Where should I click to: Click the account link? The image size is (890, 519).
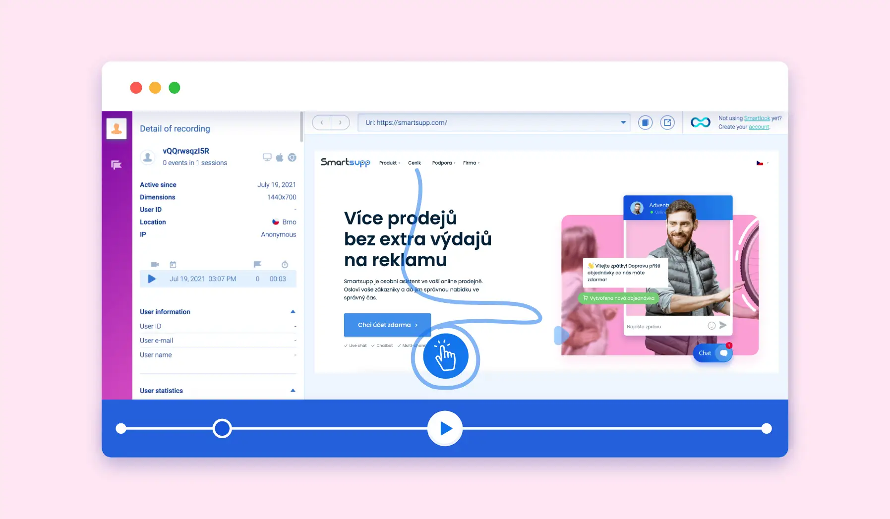[759, 127]
